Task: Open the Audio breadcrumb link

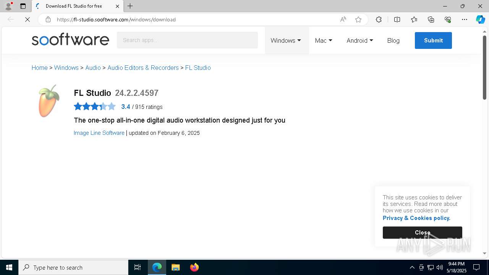Action: 93,68
